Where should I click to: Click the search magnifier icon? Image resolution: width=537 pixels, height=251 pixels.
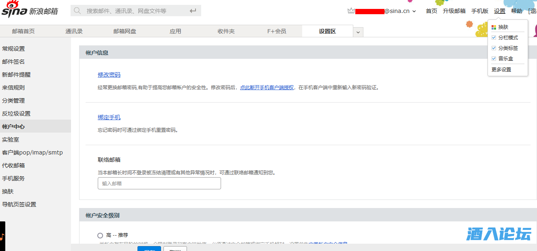click(x=77, y=11)
